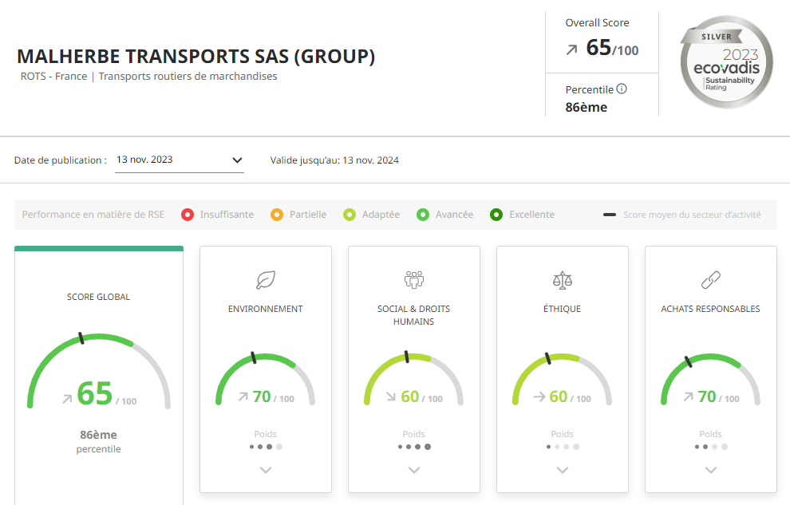790x505 pixels.
Task: Click the Achats Responsables score up arrow
Action: [x=688, y=397]
